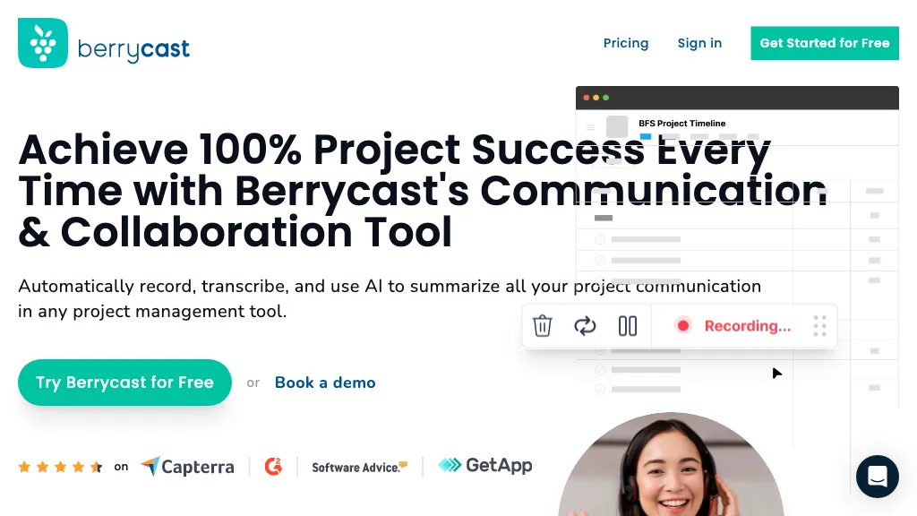Delete the recording via the trash icon
917x516 pixels.
(542, 325)
